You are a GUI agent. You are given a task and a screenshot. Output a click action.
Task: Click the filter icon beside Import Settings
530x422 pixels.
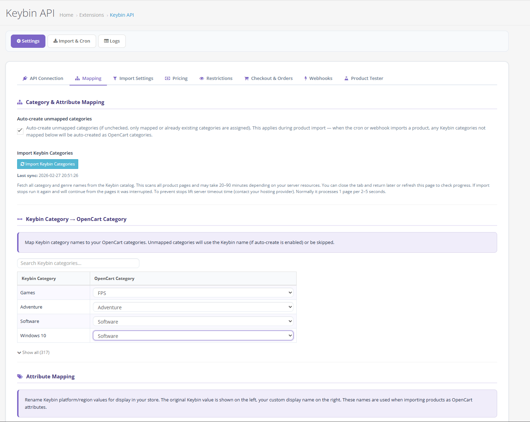[115, 79]
